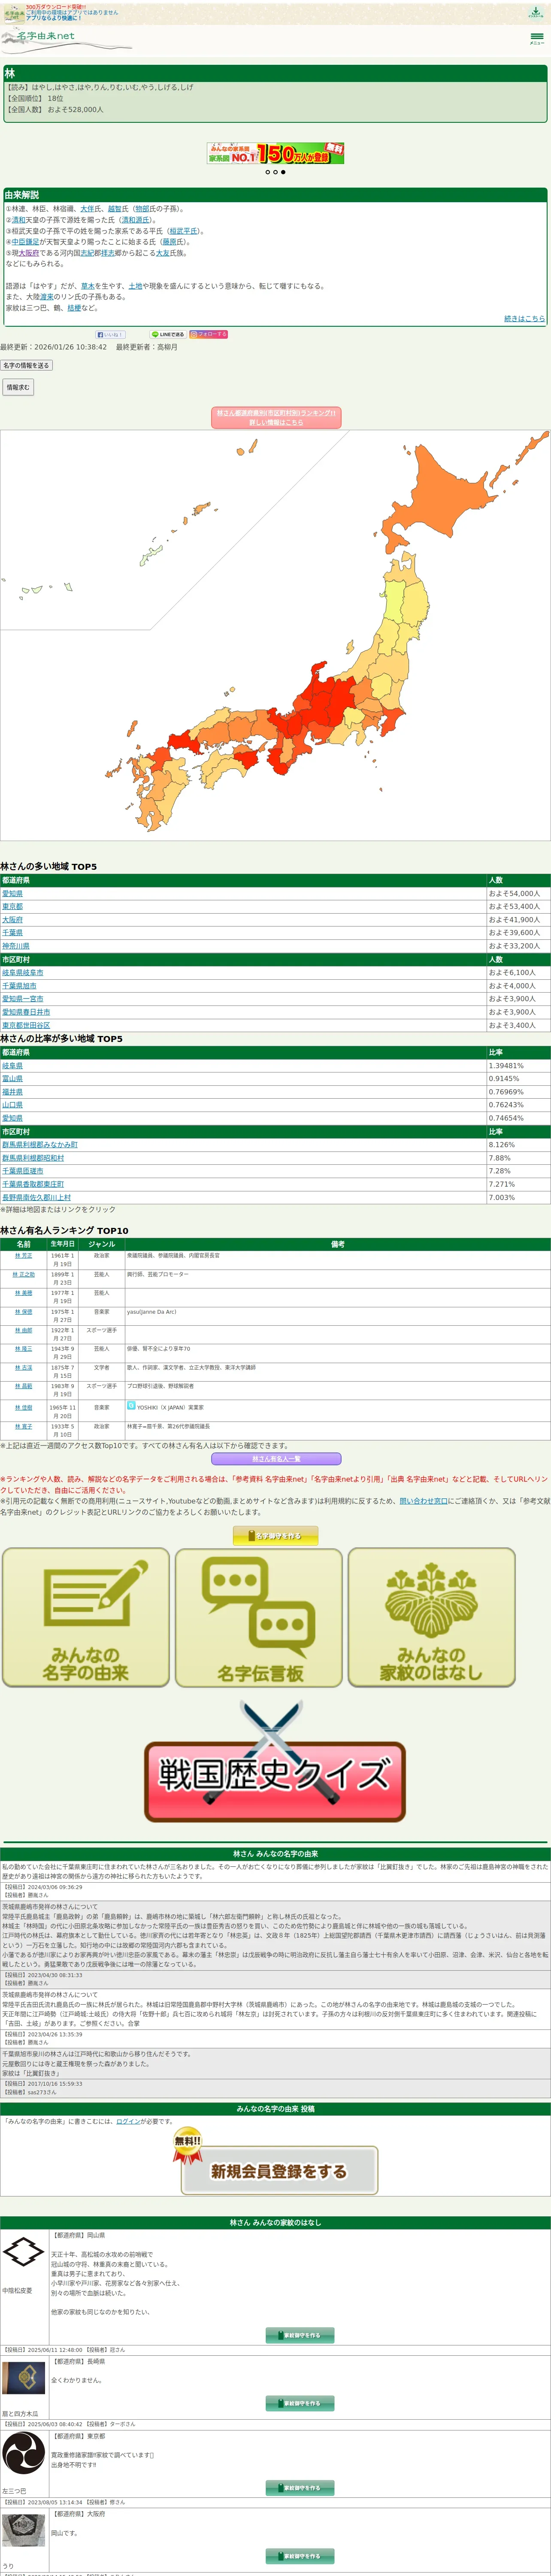Screen dimensions: 551x2576
Task: Open 林 芳正 celebrity link
Action: coord(24,1256)
